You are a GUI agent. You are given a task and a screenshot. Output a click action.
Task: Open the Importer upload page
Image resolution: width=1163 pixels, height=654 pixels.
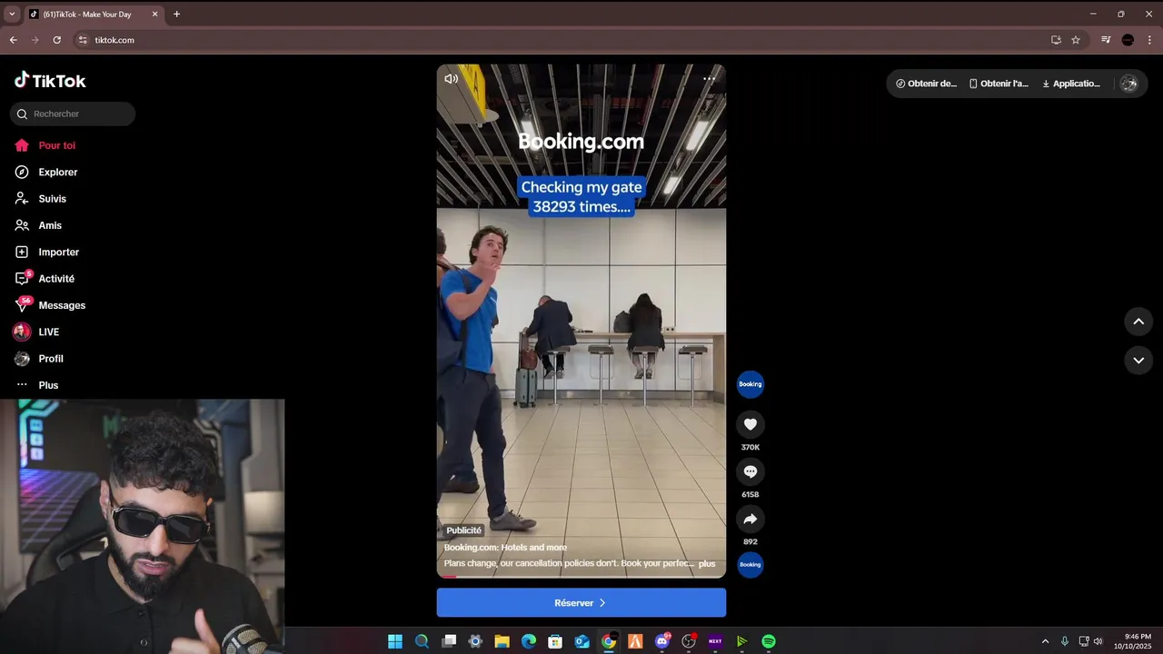point(48,252)
